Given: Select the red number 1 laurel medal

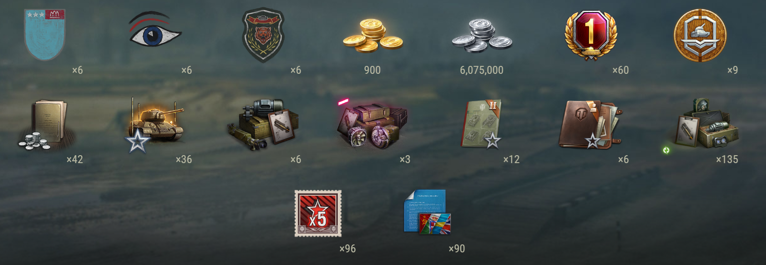Looking at the screenshot, I should point(591,35).
